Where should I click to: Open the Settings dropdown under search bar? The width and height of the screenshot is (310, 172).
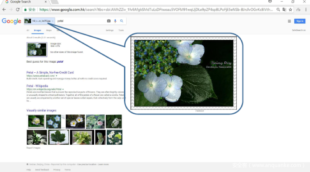pos(110,30)
